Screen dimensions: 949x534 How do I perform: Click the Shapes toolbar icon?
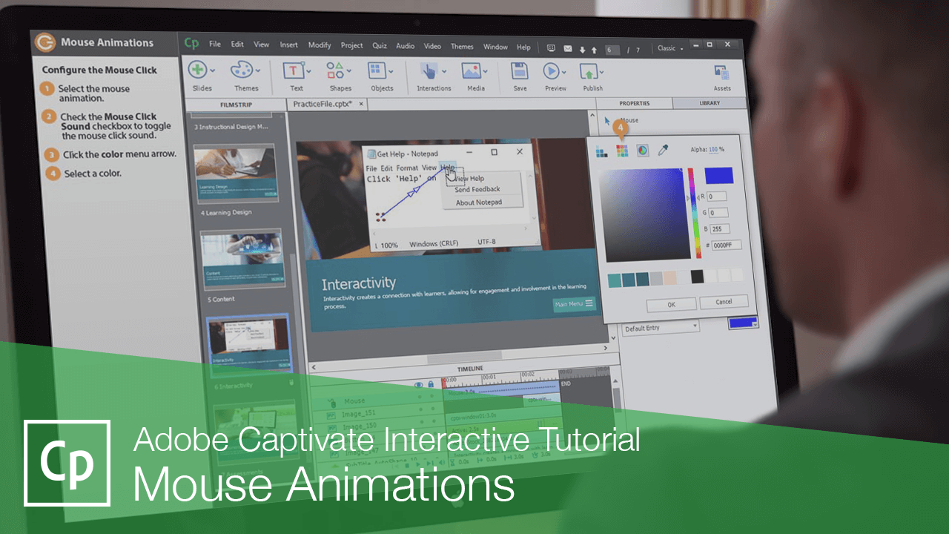[335, 71]
